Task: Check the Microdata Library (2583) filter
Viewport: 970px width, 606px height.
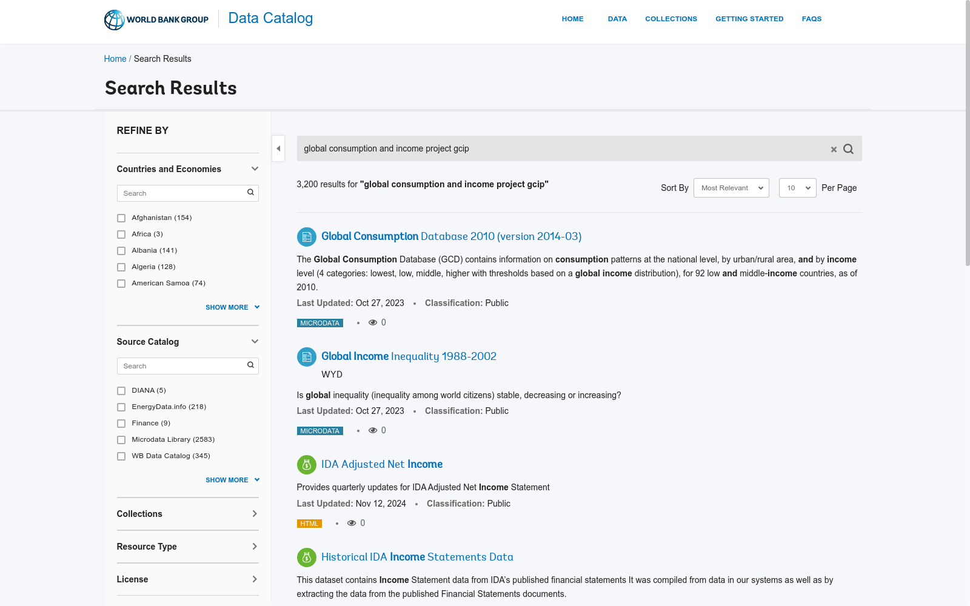Action: click(x=121, y=440)
